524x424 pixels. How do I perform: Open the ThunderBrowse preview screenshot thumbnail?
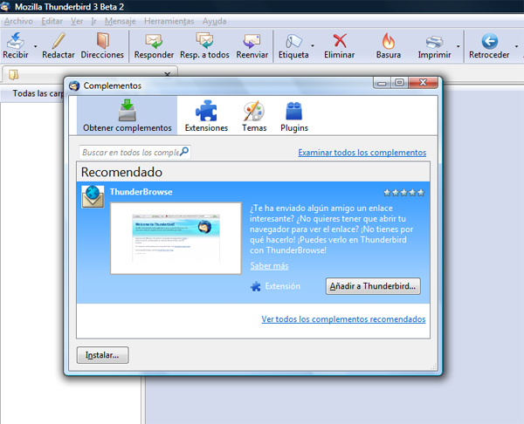pos(176,238)
